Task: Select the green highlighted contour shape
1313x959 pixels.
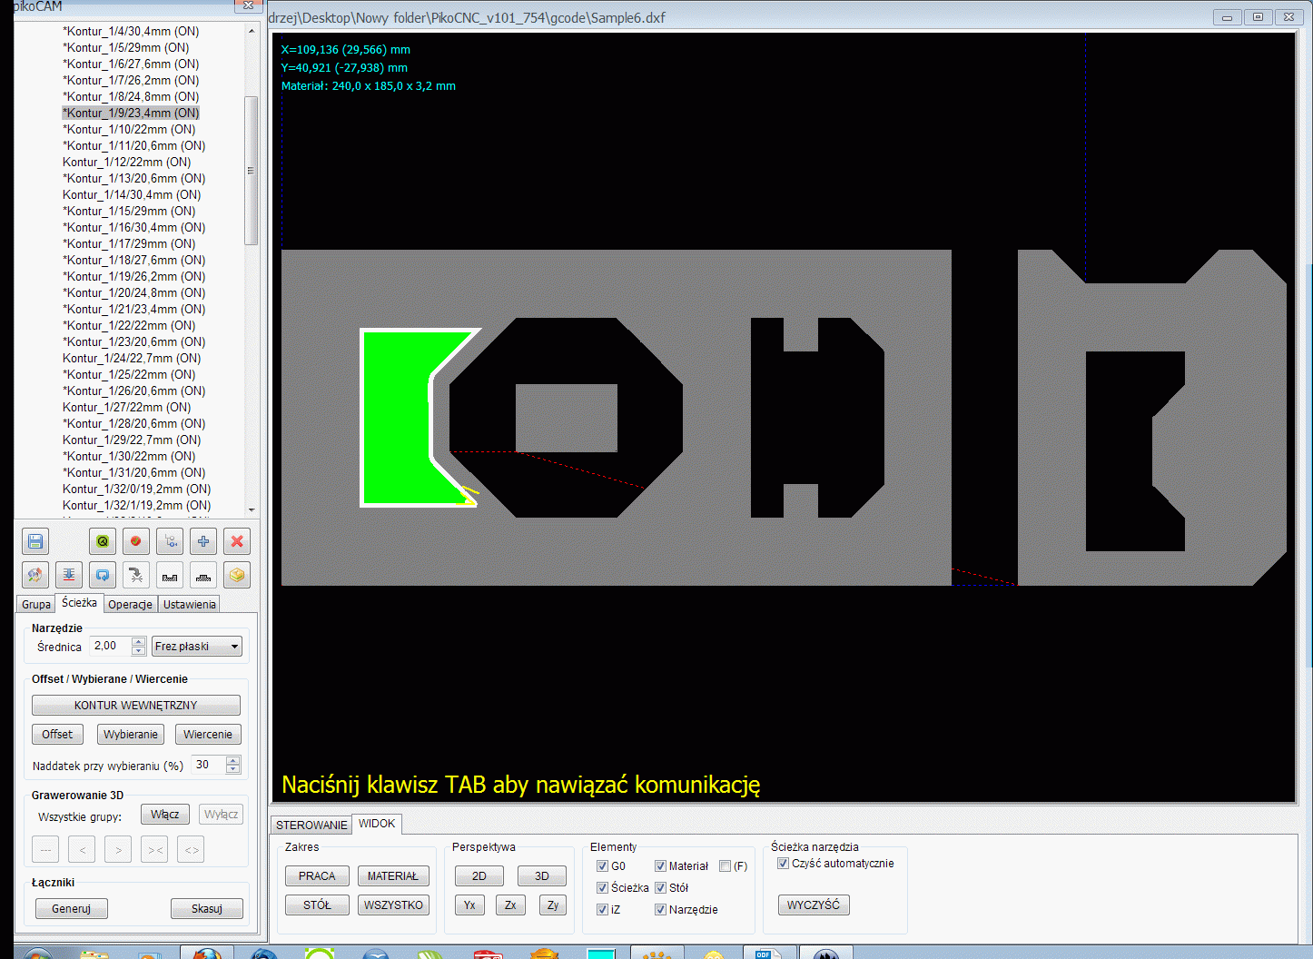Action: pos(396,418)
